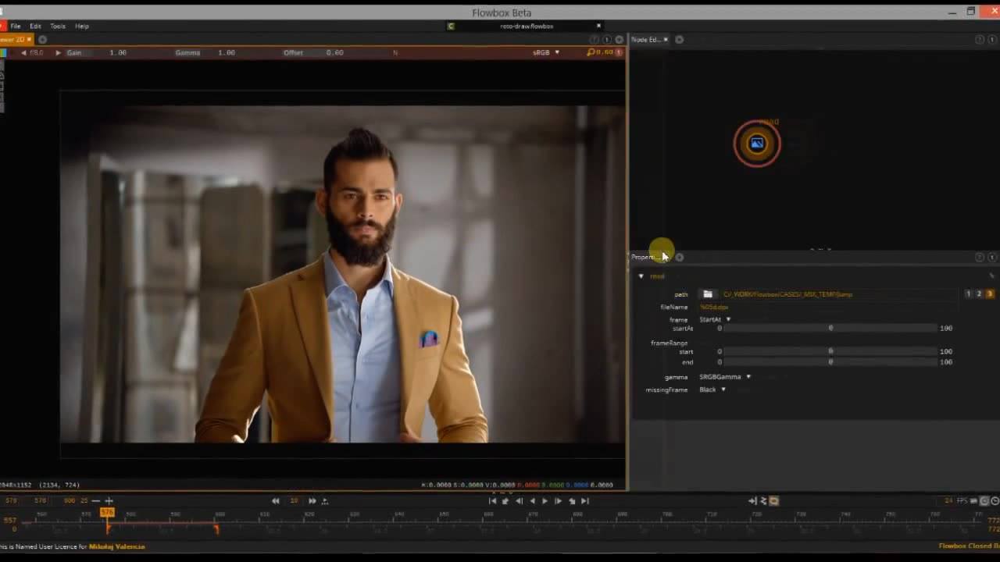
Task: Click the frameRange end slider
Action: tap(830, 362)
